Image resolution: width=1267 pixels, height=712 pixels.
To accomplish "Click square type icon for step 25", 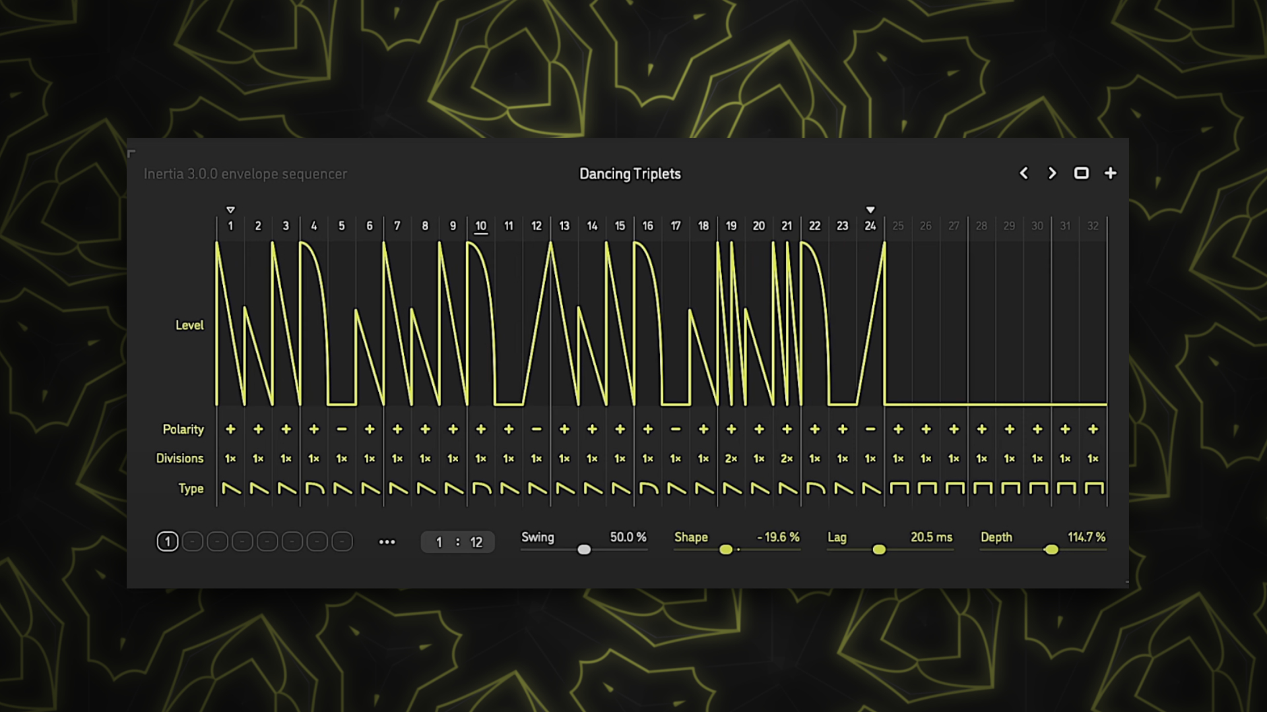I will tap(899, 489).
